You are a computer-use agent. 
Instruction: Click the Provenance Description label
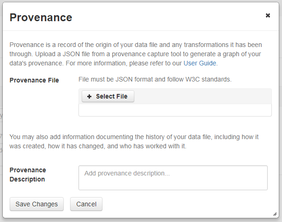point(28,175)
